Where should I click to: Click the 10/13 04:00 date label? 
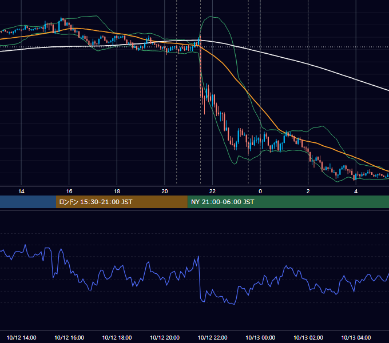point(356,337)
